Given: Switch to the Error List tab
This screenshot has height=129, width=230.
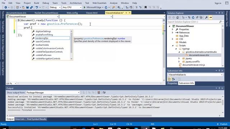Looking at the screenshot, I should tap(20, 119).
